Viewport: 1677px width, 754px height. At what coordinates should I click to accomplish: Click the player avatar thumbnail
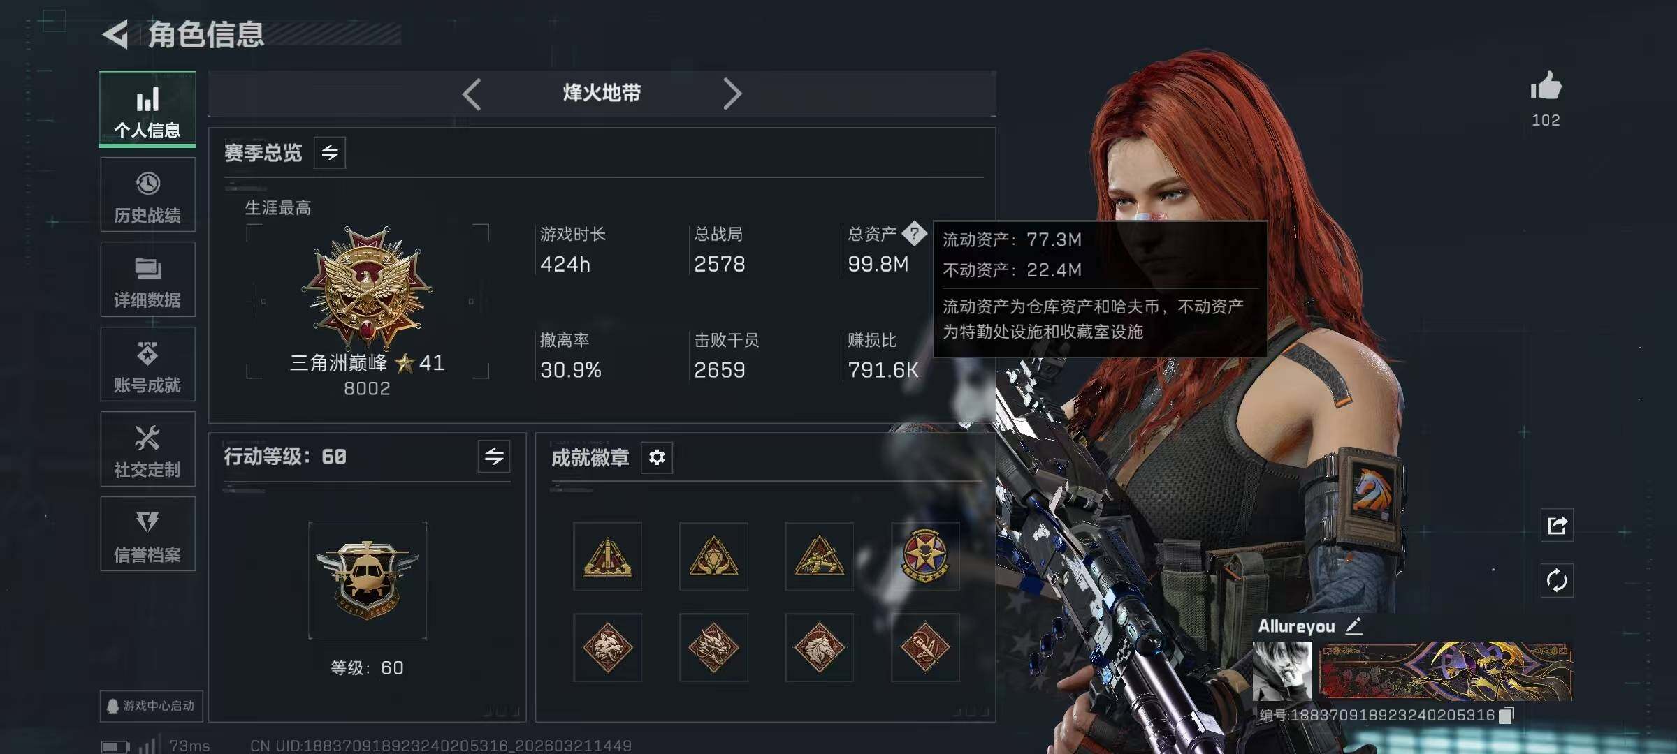coord(1282,671)
